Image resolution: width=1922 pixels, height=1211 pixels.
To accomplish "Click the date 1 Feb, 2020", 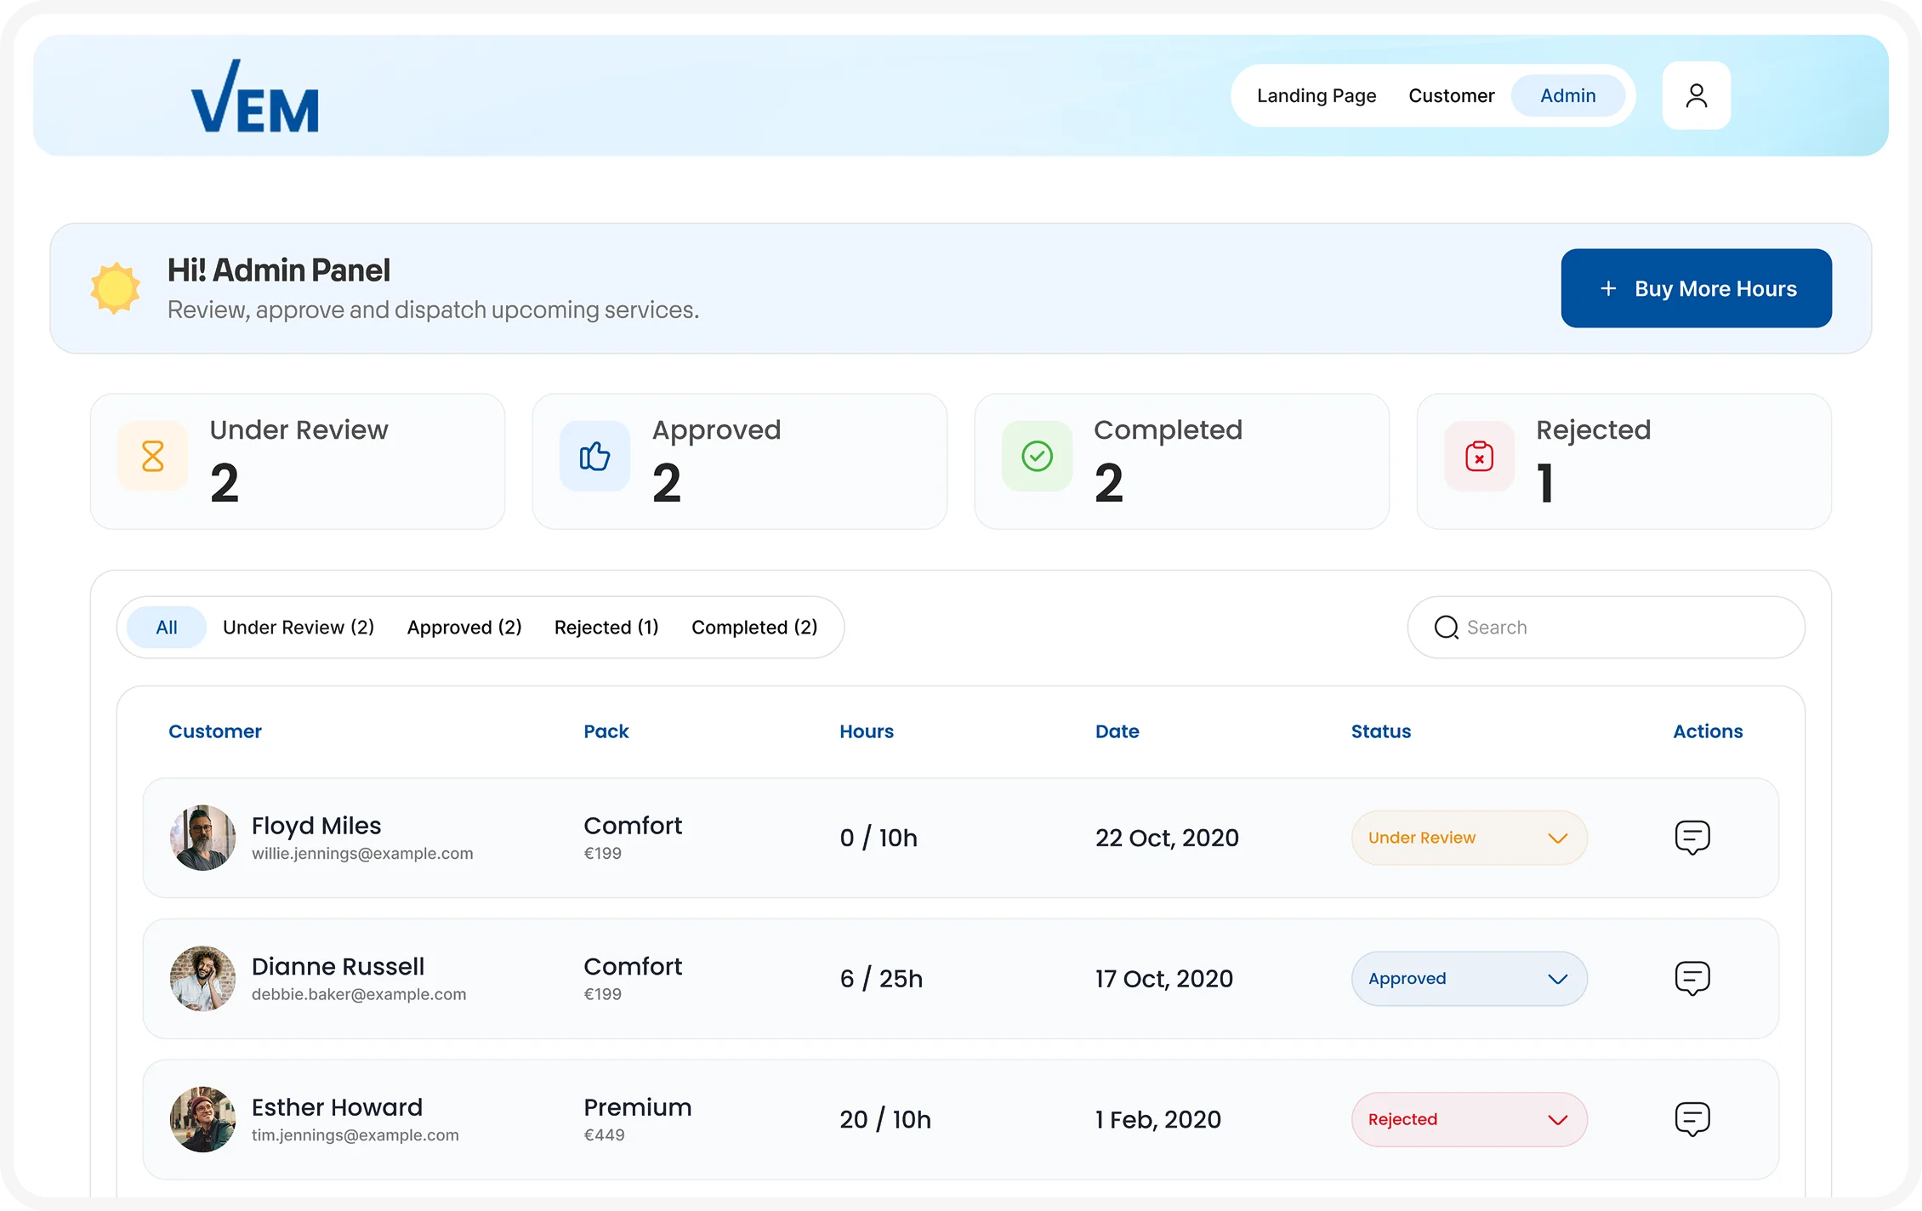I will click(x=1158, y=1120).
